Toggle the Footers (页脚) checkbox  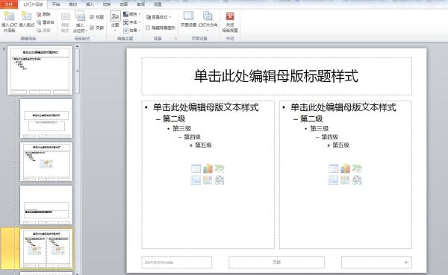point(92,28)
